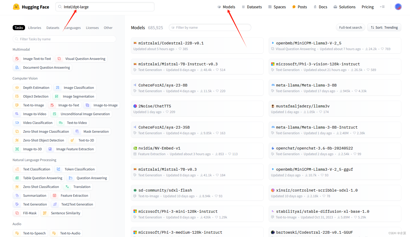Select the Zero-Shot Image Classification filter

tap(42, 131)
